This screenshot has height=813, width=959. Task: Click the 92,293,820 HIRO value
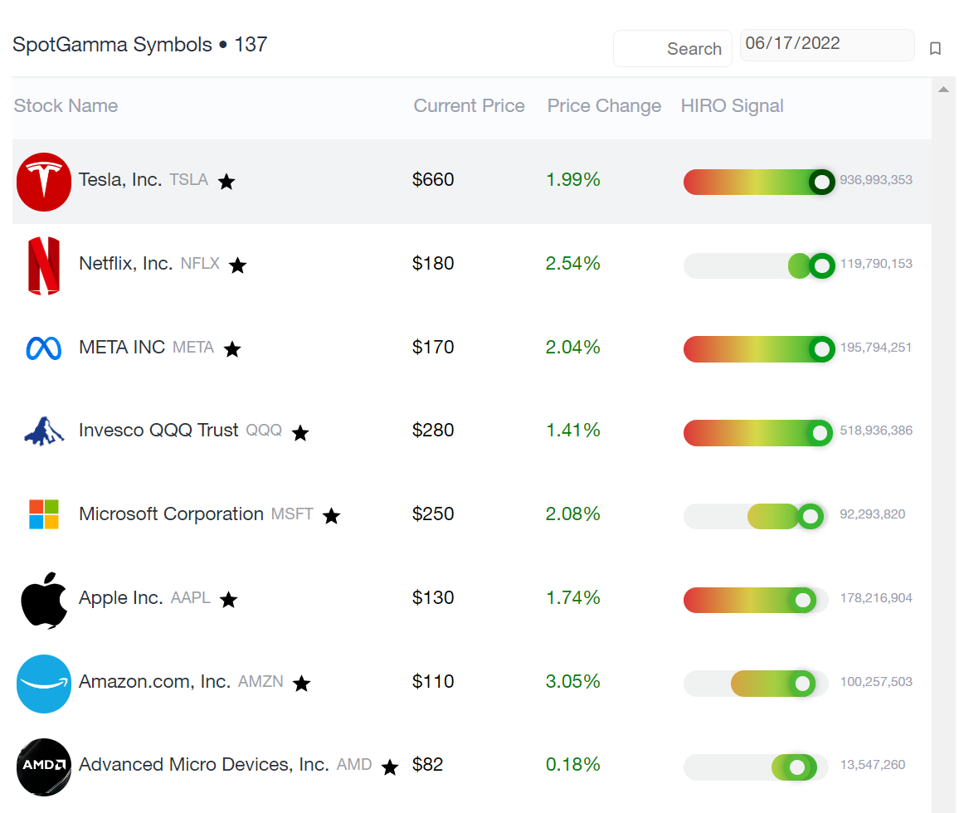point(872,514)
